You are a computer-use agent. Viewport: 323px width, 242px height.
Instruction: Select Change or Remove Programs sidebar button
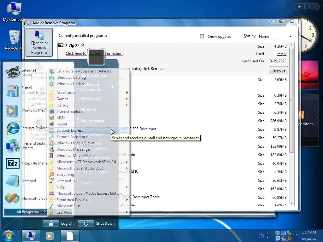39,43
